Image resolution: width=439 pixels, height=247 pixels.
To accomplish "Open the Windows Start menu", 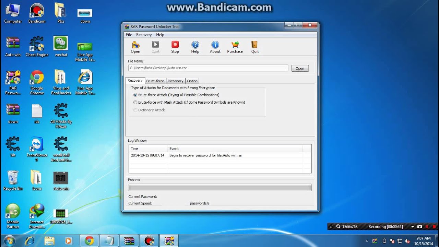I will pos(10,240).
